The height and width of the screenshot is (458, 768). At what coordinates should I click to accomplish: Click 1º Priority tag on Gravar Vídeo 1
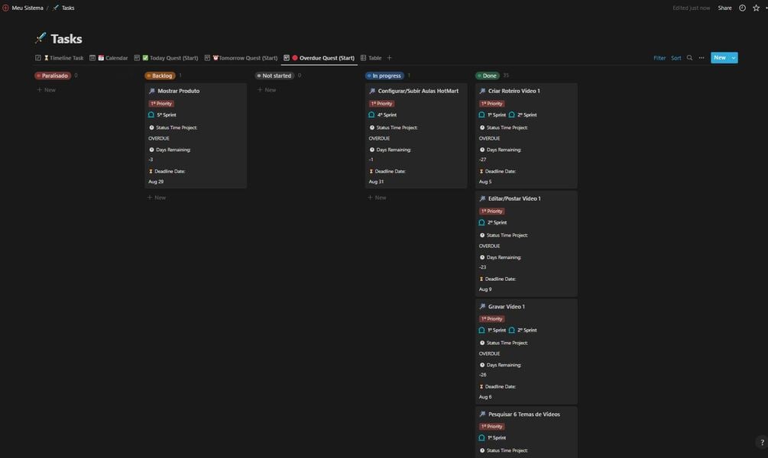tap(492, 319)
